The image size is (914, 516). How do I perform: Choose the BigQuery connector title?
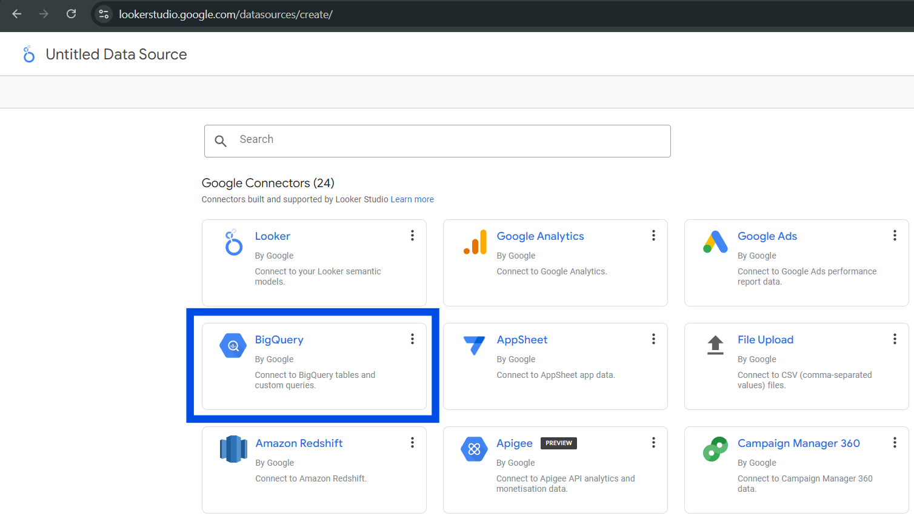tap(279, 340)
